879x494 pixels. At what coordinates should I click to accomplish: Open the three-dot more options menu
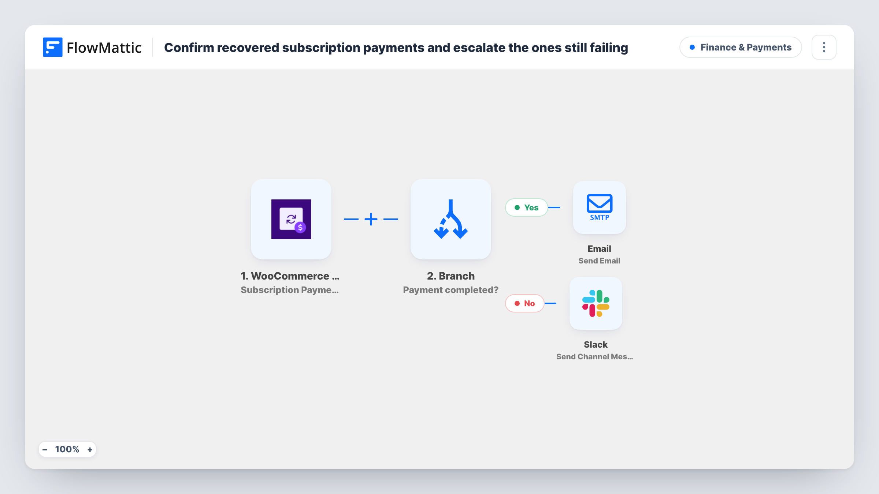point(824,47)
